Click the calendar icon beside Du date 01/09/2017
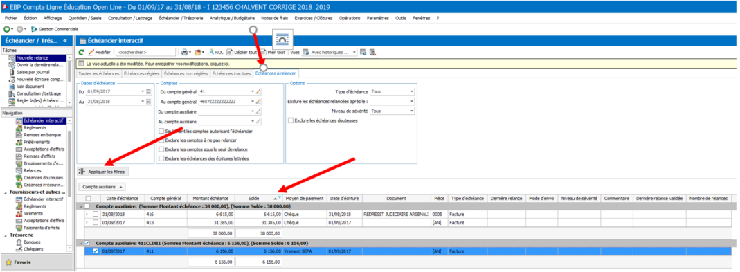The image size is (740, 272). tap(149, 91)
